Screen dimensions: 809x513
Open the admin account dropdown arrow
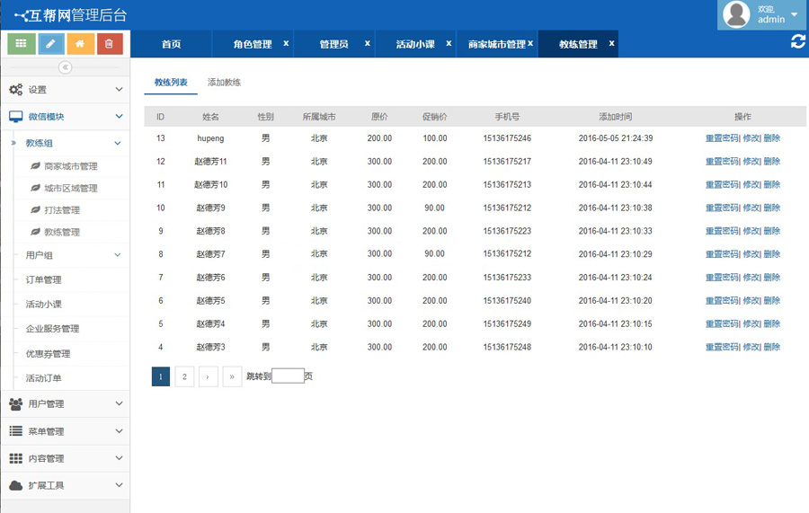(795, 14)
